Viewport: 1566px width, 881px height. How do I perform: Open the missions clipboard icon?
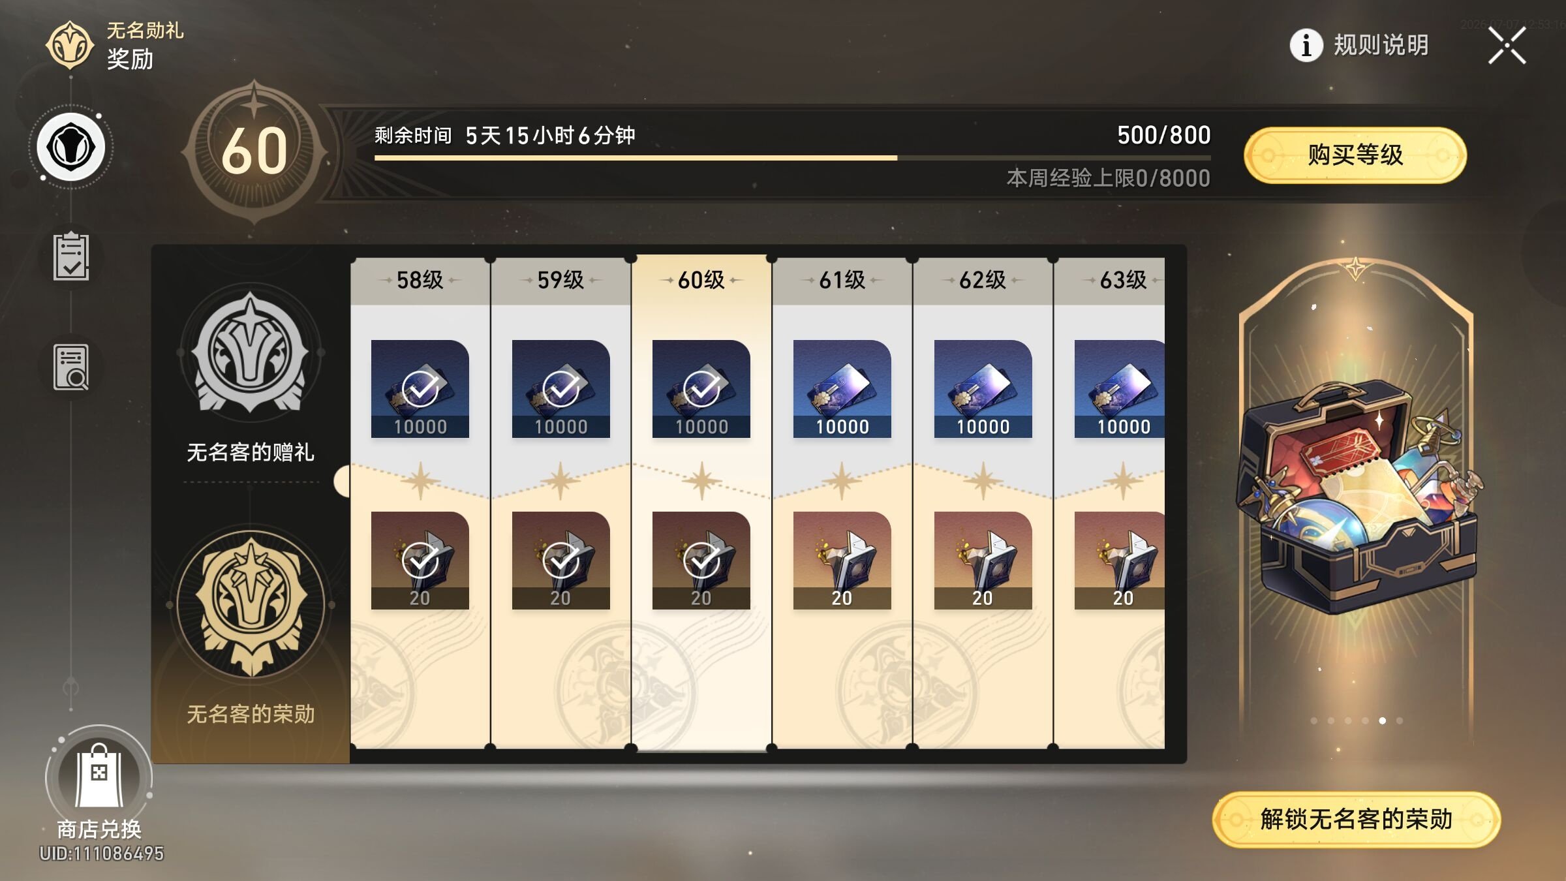(71, 256)
